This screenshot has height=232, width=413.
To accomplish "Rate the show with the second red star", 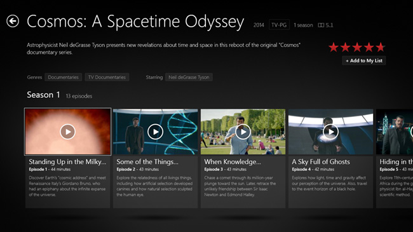I will click(345, 48).
